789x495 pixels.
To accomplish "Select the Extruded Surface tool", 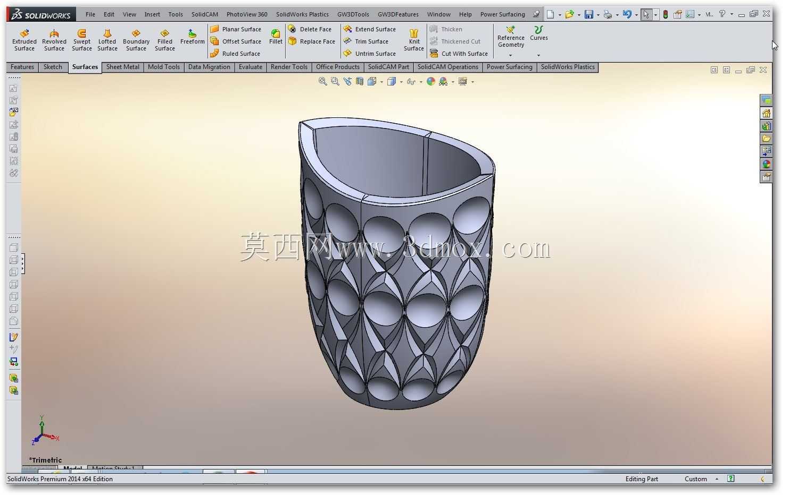I will pyautogui.click(x=24, y=40).
